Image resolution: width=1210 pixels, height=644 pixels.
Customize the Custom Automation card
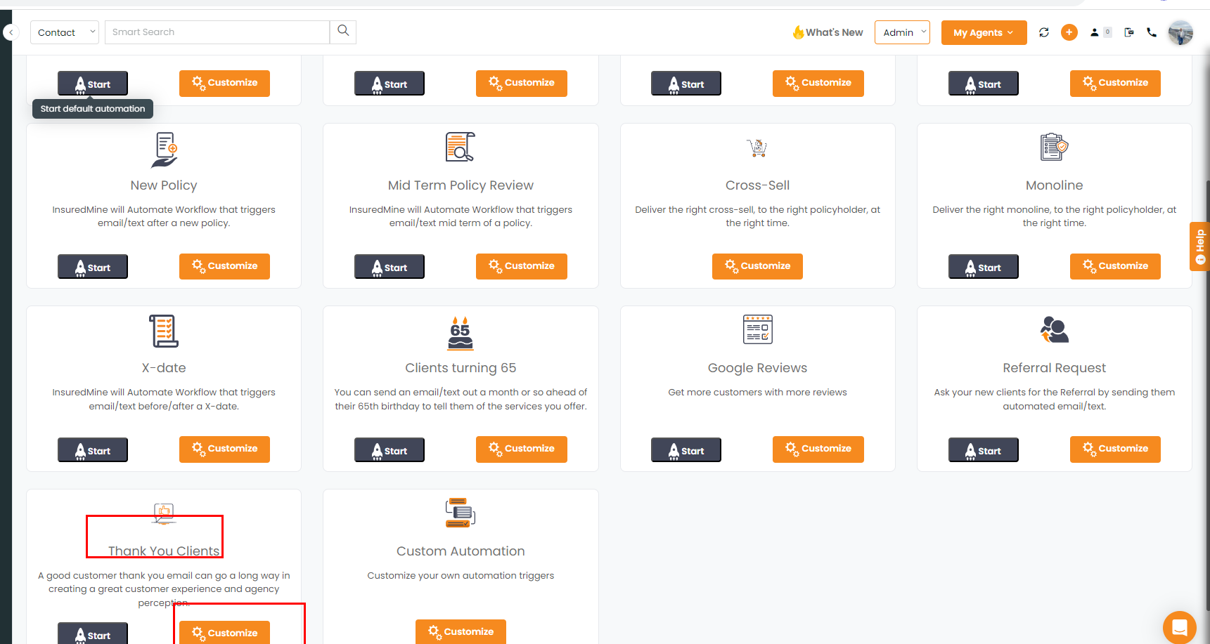click(461, 631)
